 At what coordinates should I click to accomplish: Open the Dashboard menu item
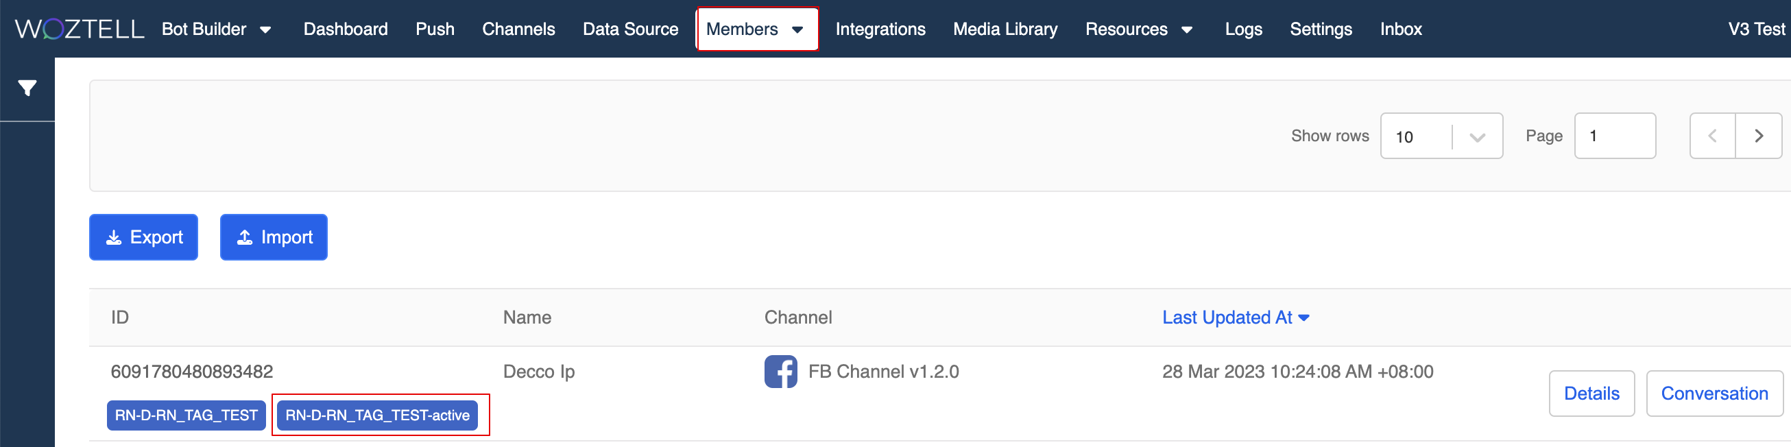click(x=346, y=29)
